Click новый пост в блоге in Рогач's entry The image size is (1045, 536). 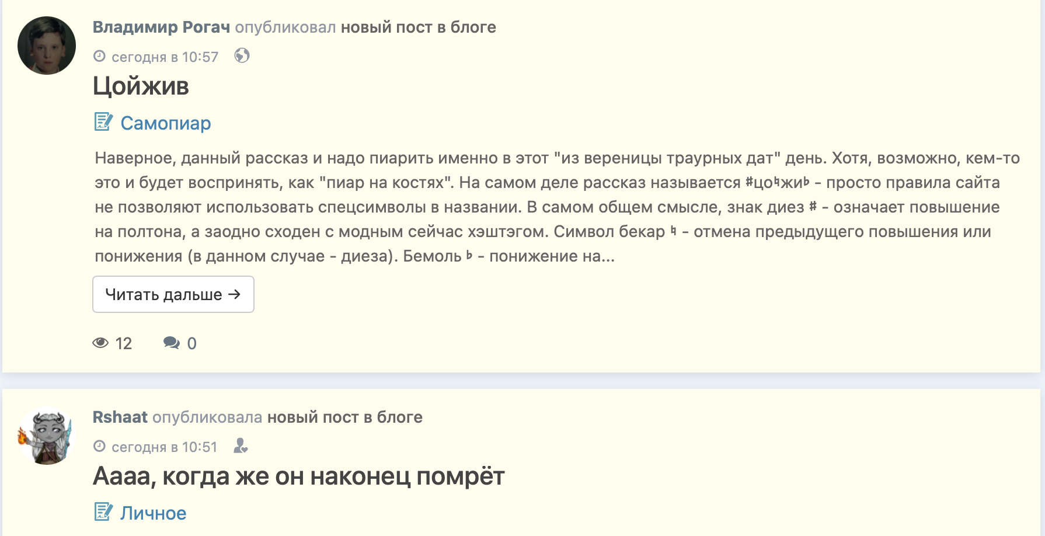(x=418, y=27)
